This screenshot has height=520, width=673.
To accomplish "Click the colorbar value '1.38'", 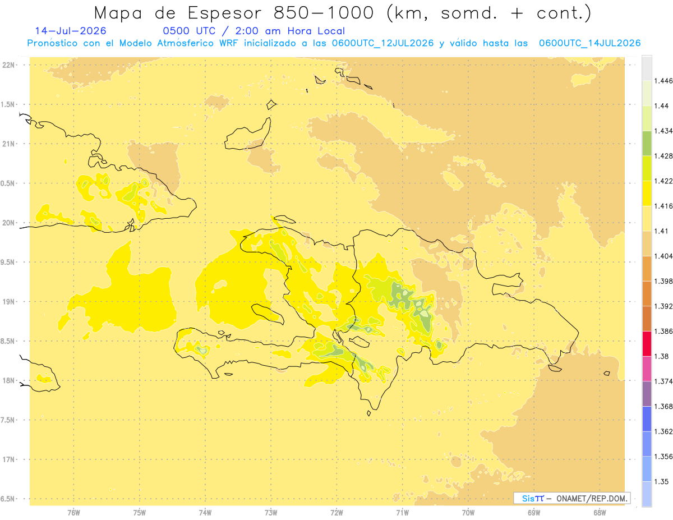I will 661,356.
